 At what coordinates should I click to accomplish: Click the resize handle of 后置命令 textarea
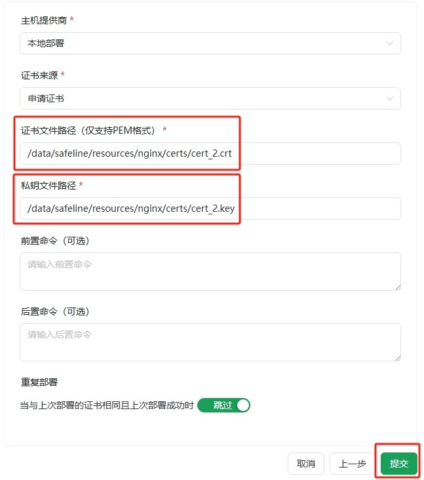pyautogui.click(x=397, y=357)
